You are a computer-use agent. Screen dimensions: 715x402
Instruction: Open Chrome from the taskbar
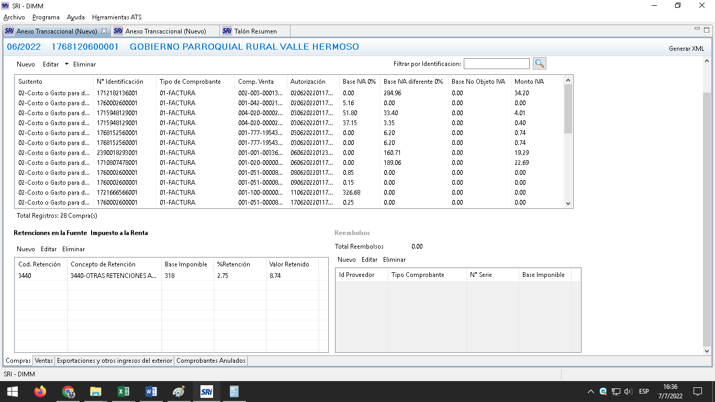tap(68, 391)
